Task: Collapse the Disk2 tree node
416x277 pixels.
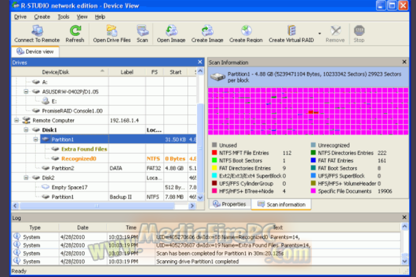Action: coord(26,178)
